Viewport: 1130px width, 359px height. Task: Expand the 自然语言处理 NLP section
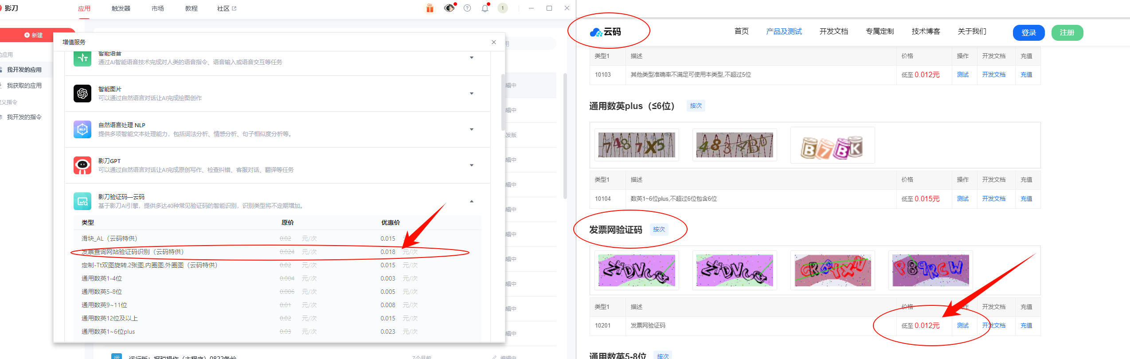(x=472, y=129)
